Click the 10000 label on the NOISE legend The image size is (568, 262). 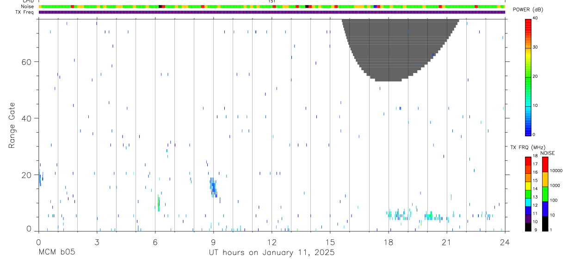tap(556, 171)
